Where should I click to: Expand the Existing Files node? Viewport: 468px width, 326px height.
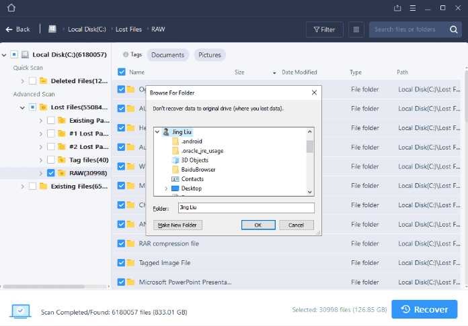coord(23,186)
